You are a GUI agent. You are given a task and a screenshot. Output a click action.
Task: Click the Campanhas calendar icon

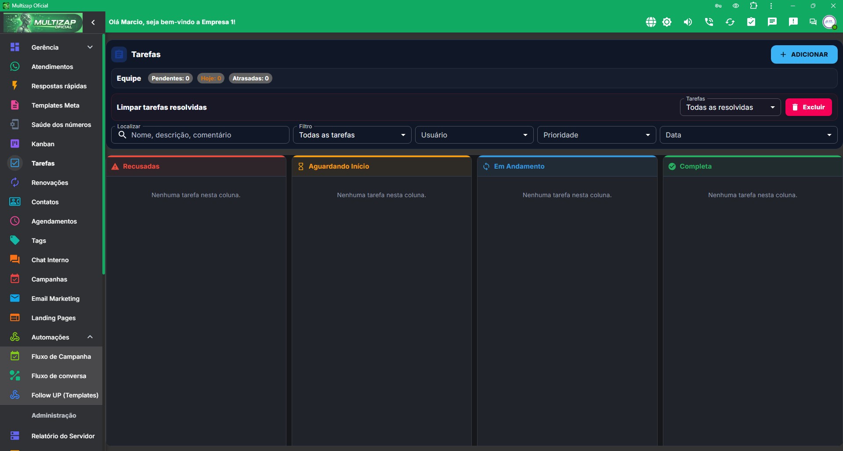[15, 279]
